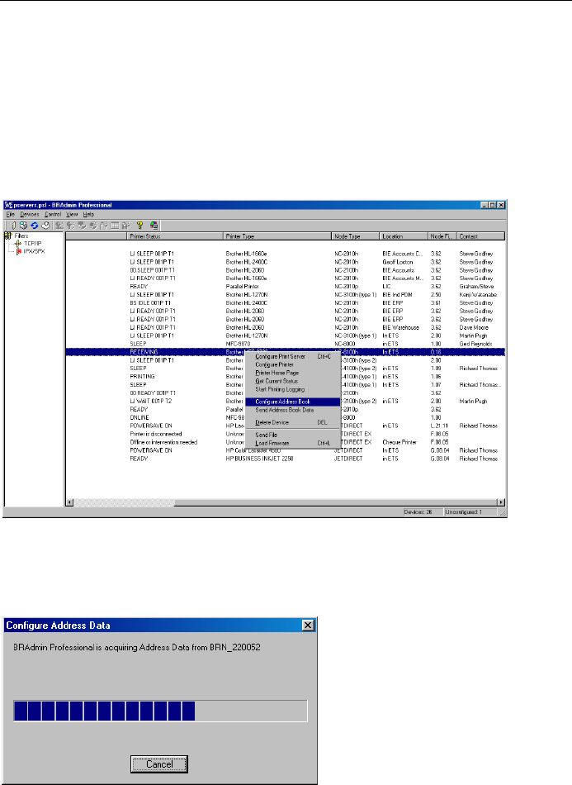The height and width of the screenshot is (785, 572).
Task: Select the Parallel Printer LIC row
Action: pyautogui.click(x=285, y=287)
